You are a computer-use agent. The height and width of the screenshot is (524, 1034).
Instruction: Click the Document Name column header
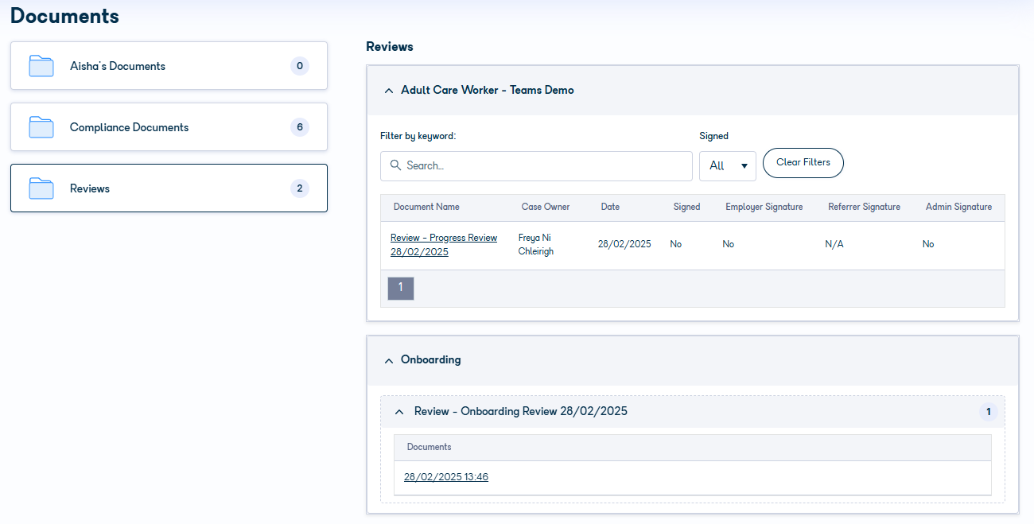click(x=426, y=207)
